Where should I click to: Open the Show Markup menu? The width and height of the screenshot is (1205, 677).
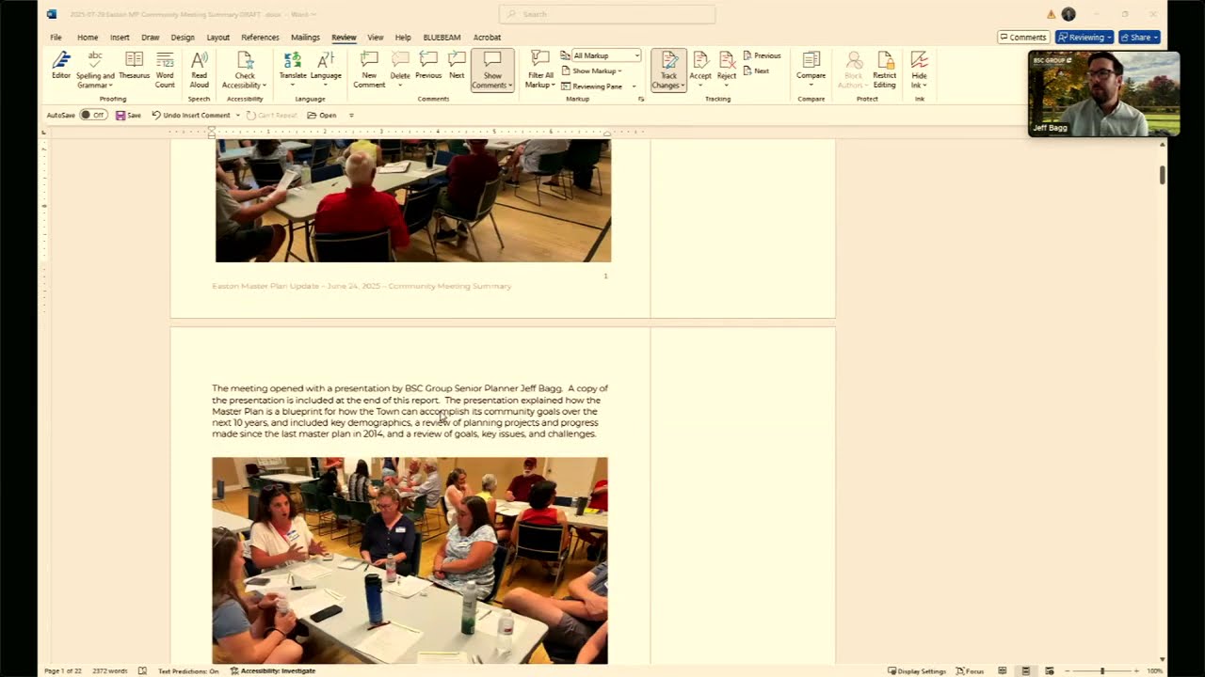tap(593, 71)
